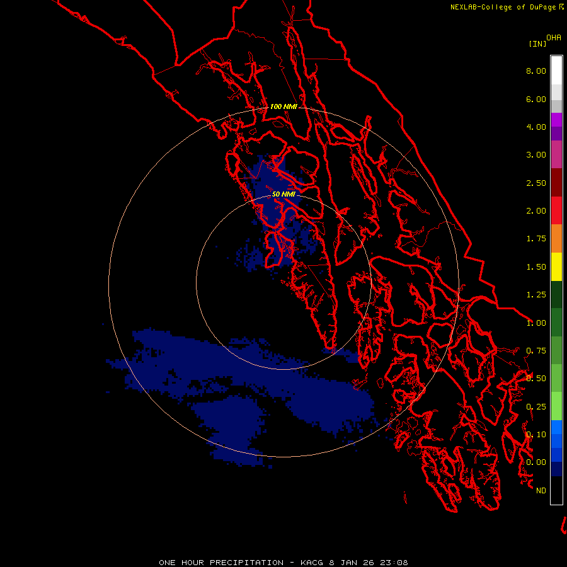Select the 1.00 legend value
The height and width of the screenshot is (567, 567).
tap(536, 323)
